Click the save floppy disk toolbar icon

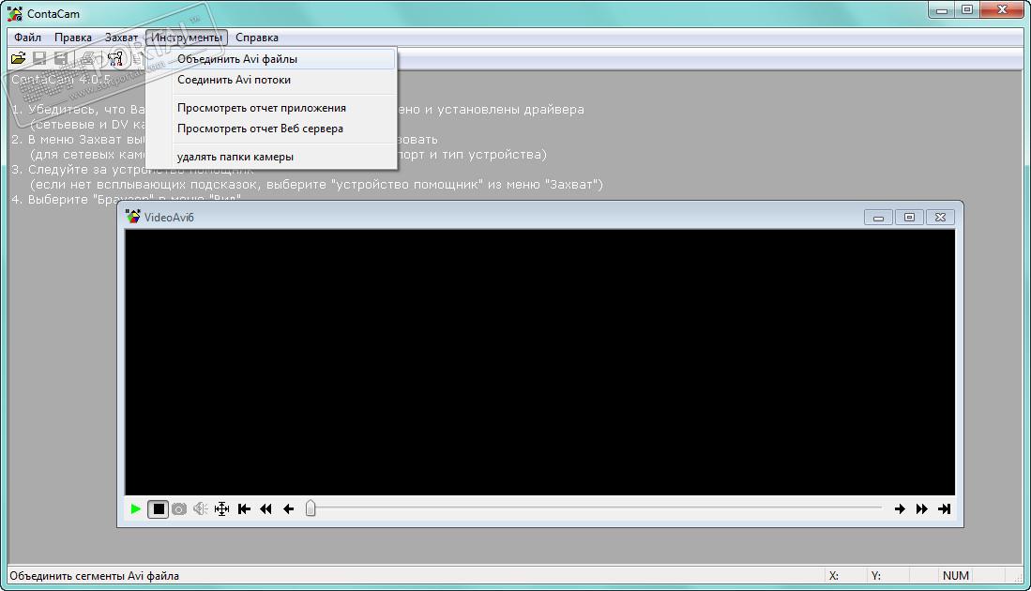pos(39,58)
